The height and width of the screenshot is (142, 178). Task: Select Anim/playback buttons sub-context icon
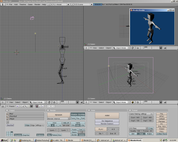(40, 106)
